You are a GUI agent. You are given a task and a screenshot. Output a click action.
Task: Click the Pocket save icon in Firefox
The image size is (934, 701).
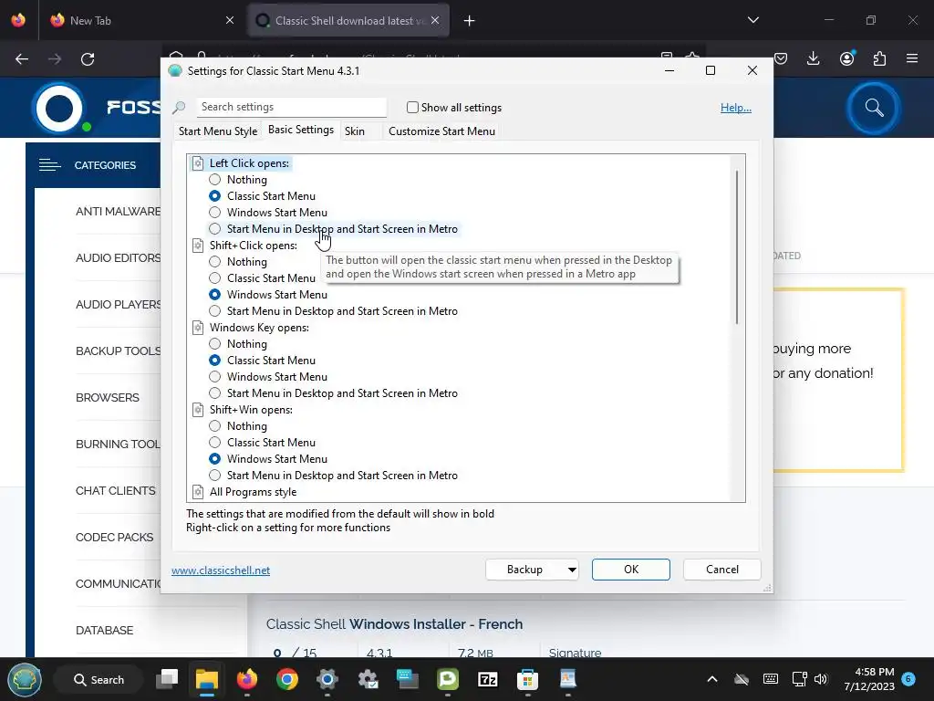coord(781,58)
